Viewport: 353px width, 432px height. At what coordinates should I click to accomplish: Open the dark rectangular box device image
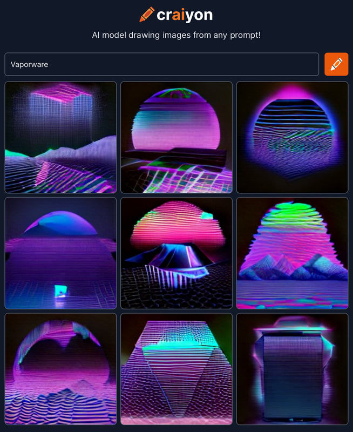292,369
